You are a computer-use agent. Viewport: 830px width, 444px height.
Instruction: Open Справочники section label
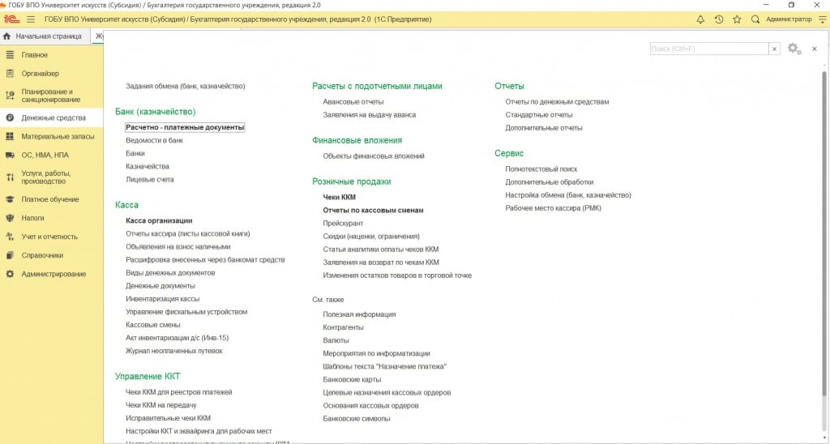pos(42,255)
